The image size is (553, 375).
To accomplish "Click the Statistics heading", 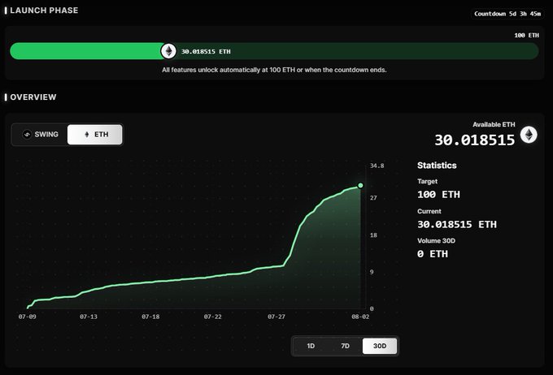I will 437,166.
